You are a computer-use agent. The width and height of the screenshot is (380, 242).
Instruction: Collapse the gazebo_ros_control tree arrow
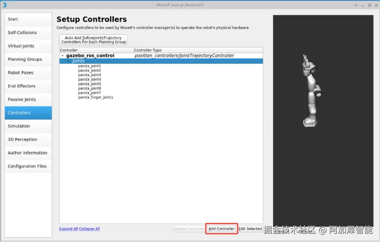pyautogui.click(x=63, y=56)
